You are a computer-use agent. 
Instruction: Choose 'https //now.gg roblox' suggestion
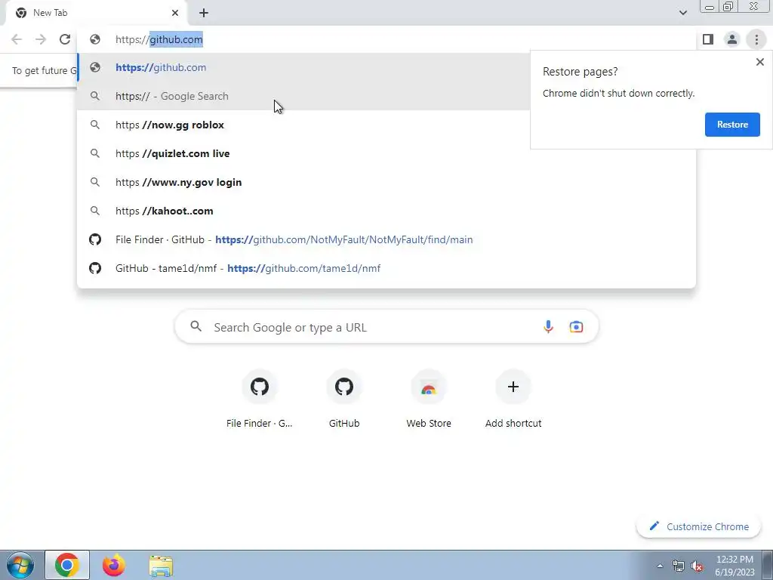coord(303,125)
